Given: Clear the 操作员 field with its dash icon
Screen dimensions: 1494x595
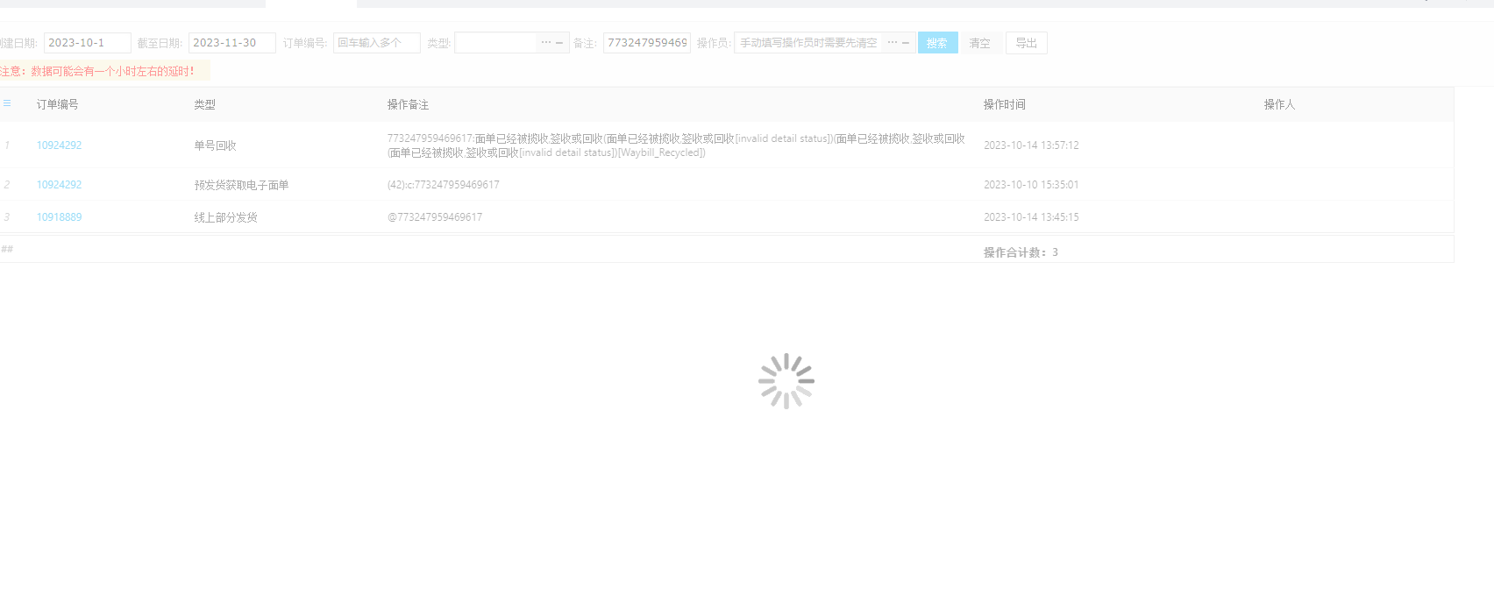Looking at the screenshot, I should tap(906, 42).
